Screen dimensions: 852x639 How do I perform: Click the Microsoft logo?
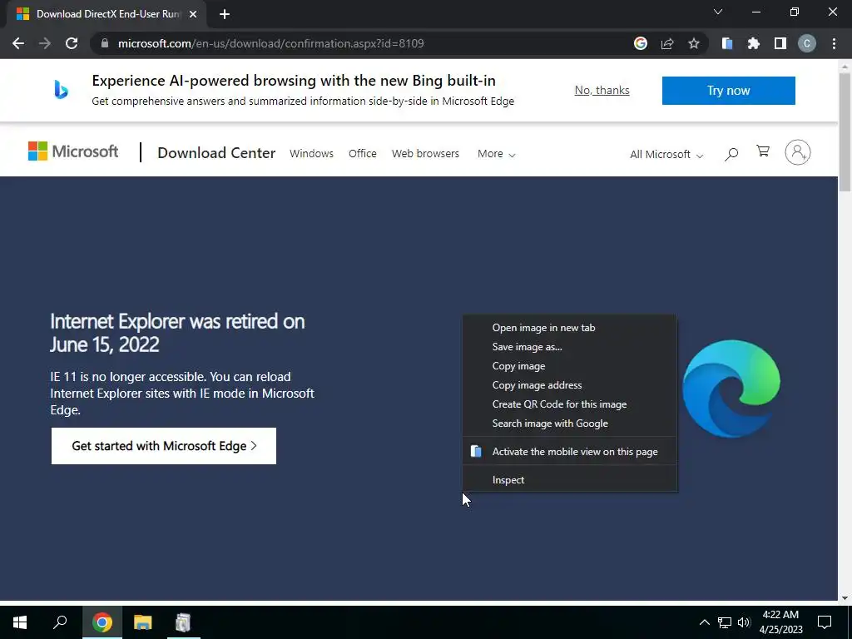(73, 151)
